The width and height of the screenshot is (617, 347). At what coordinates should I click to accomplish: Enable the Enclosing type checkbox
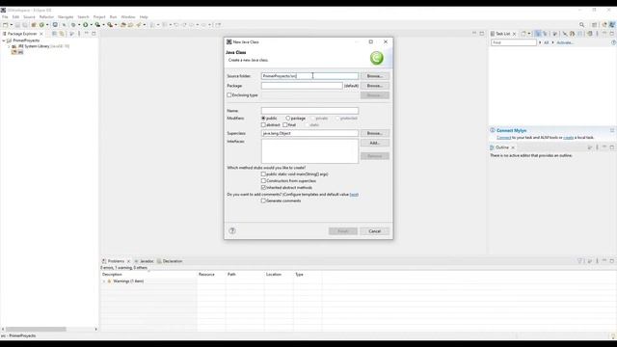click(x=229, y=95)
